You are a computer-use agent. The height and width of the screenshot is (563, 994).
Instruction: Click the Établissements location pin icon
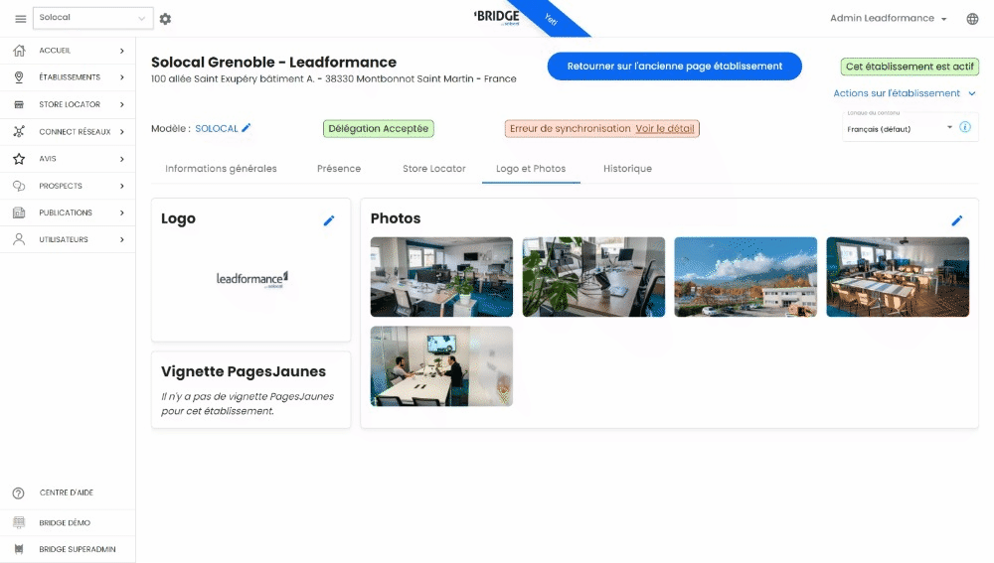point(19,77)
